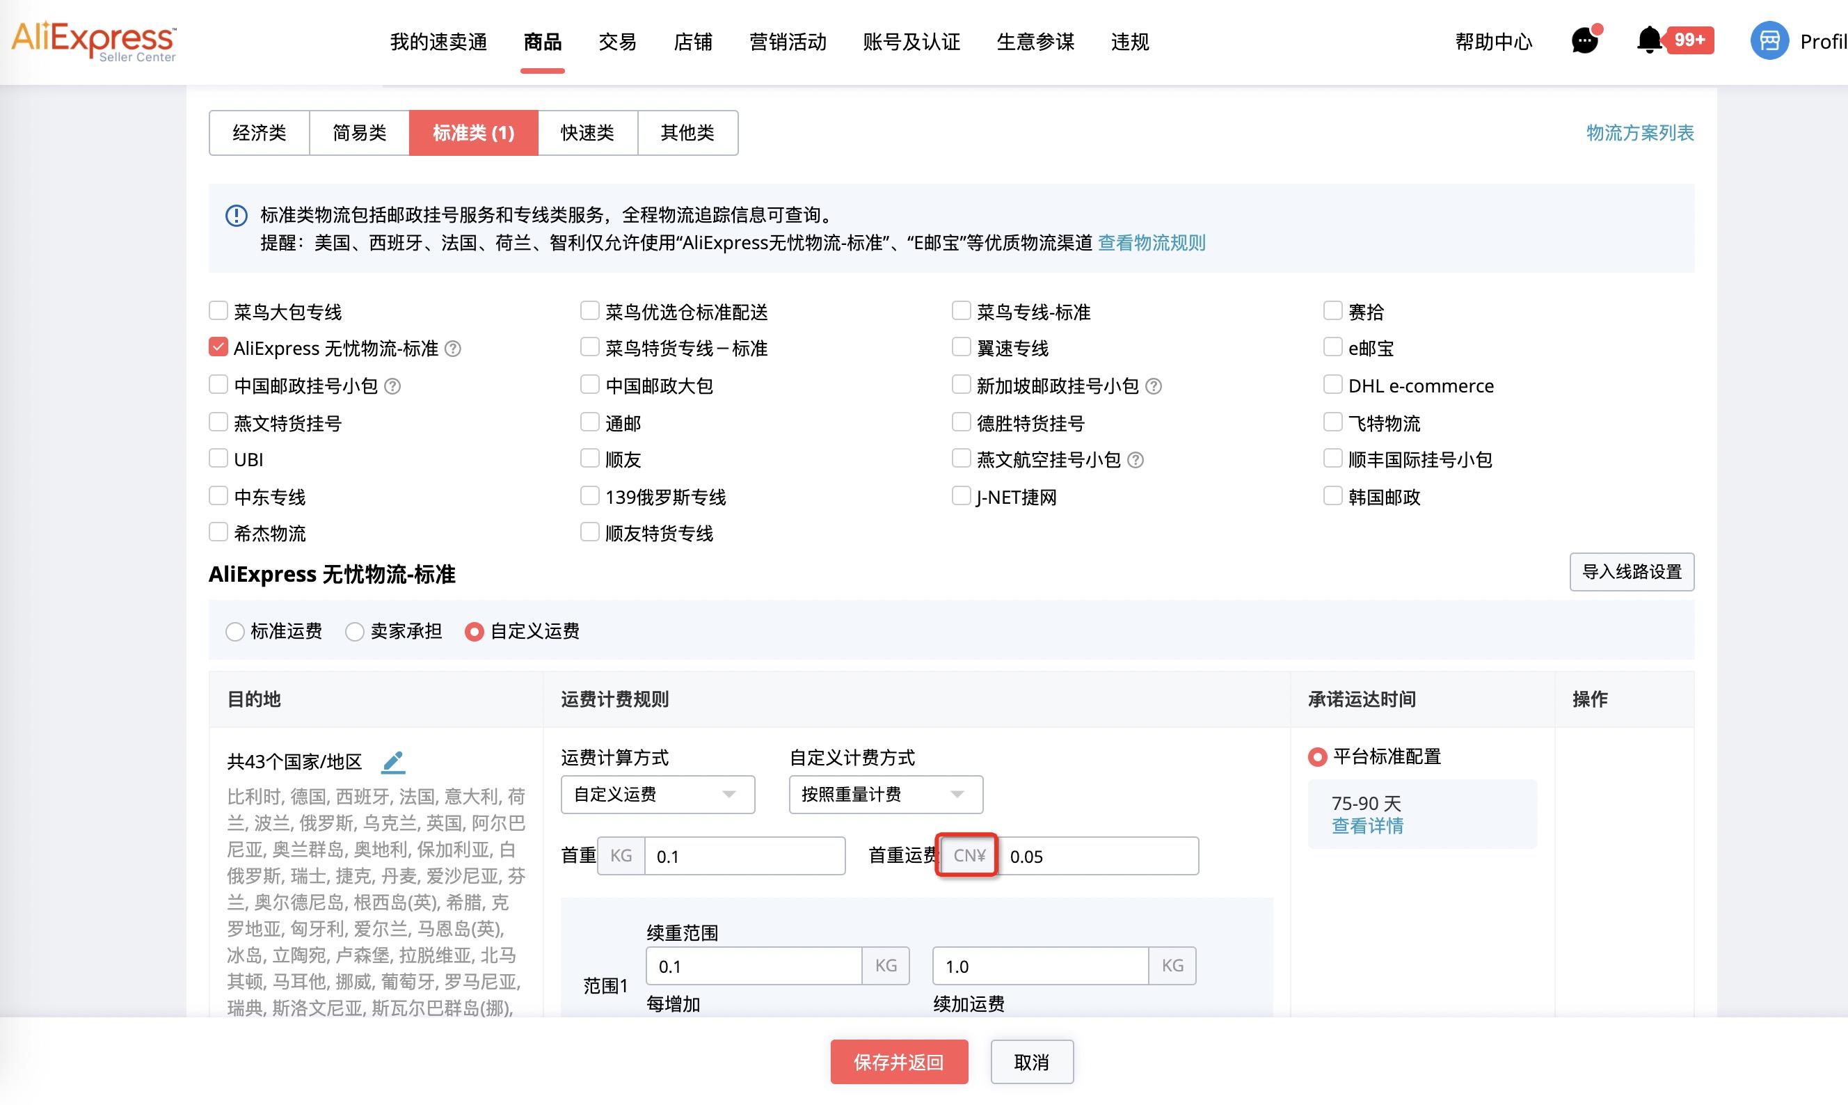Click the help icon next to AliExpress 无忧物流-标准

coord(454,348)
